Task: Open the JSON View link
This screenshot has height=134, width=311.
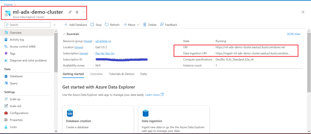Action: 293,34
